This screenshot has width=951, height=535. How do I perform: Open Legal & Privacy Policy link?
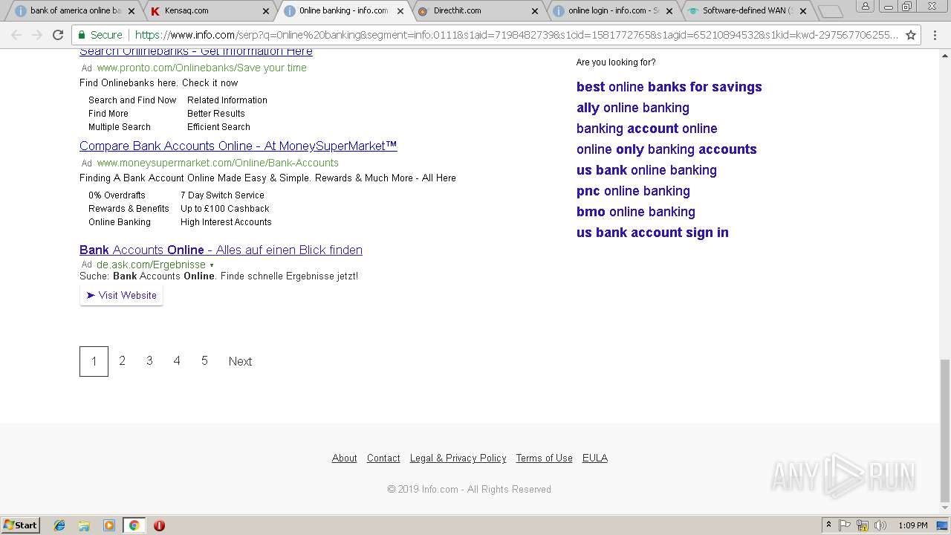(458, 458)
